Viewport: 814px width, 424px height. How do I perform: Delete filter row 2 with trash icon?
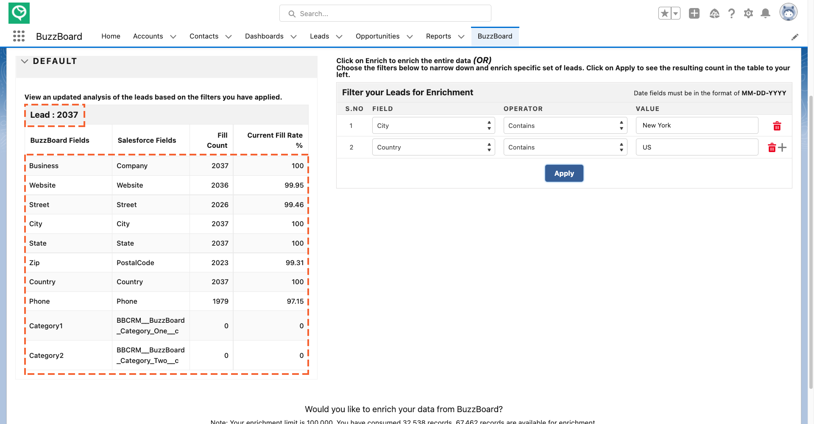772,147
